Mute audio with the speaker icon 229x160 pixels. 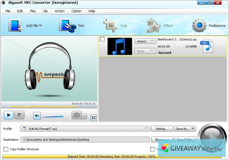[x=37, y=116]
